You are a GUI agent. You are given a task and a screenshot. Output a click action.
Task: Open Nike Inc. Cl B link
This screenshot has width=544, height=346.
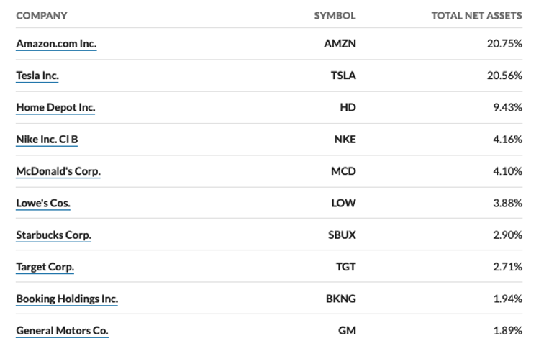(x=47, y=140)
